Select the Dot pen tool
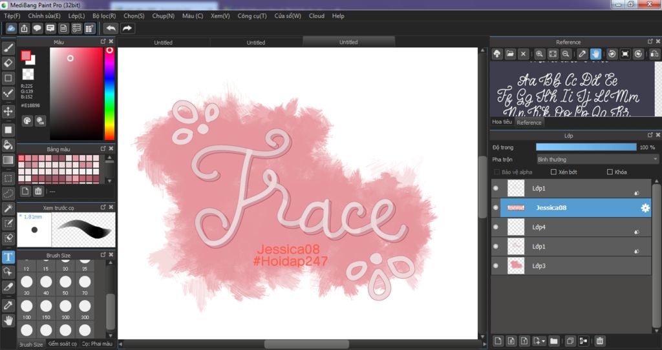Viewport: 662px width, 350px height. [8, 93]
